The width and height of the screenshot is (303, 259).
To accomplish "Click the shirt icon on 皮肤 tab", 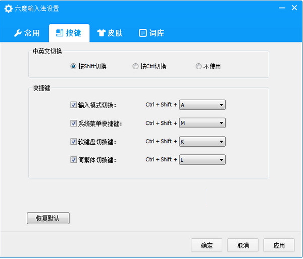I will coord(101,33).
